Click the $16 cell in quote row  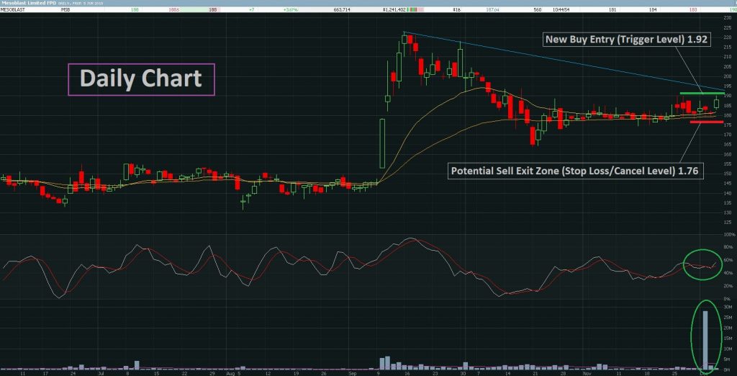point(456,9)
